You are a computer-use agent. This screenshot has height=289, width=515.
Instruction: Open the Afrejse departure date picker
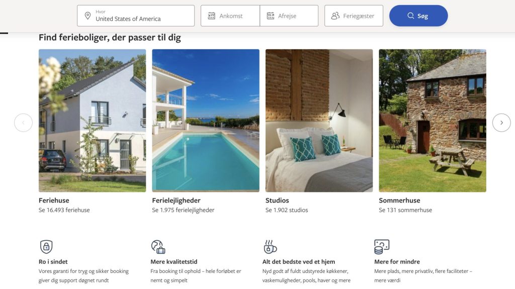tap(289, 16)
